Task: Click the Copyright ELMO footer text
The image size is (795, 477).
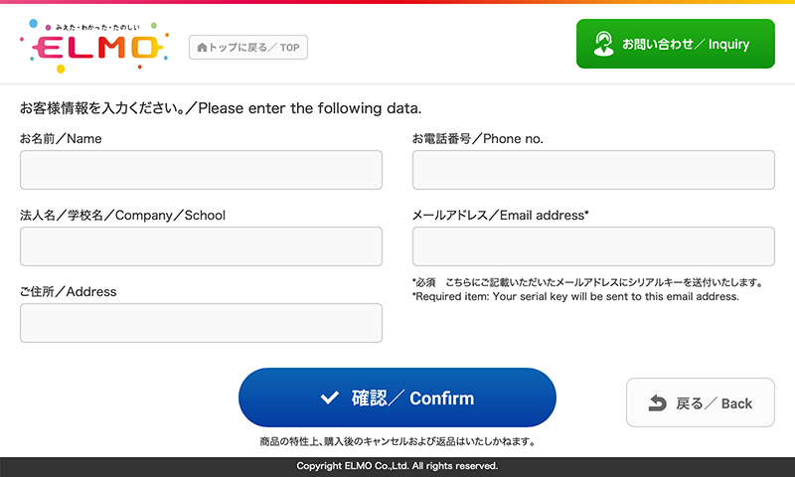Action: click(x=397, y=466)
